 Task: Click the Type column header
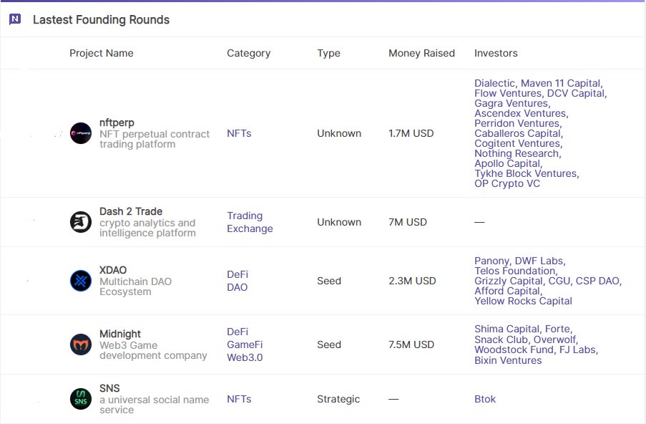tap(329, 53)
